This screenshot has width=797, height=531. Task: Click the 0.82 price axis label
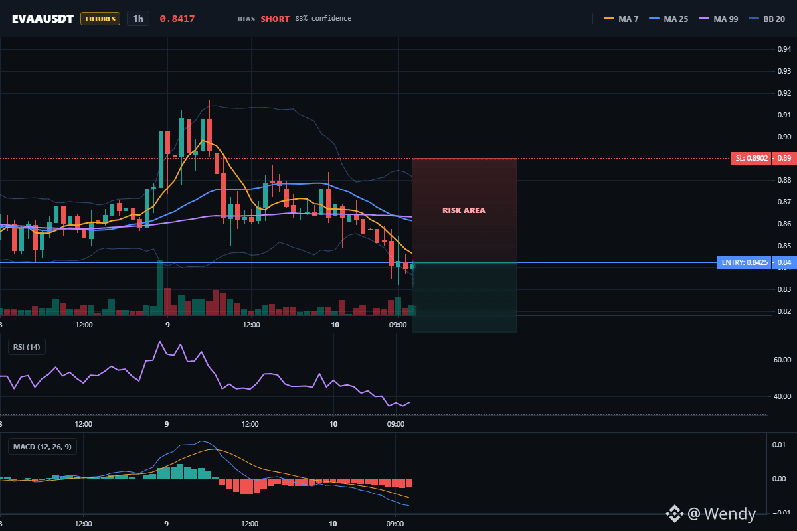pyautogui.click(x=784, y=311)
